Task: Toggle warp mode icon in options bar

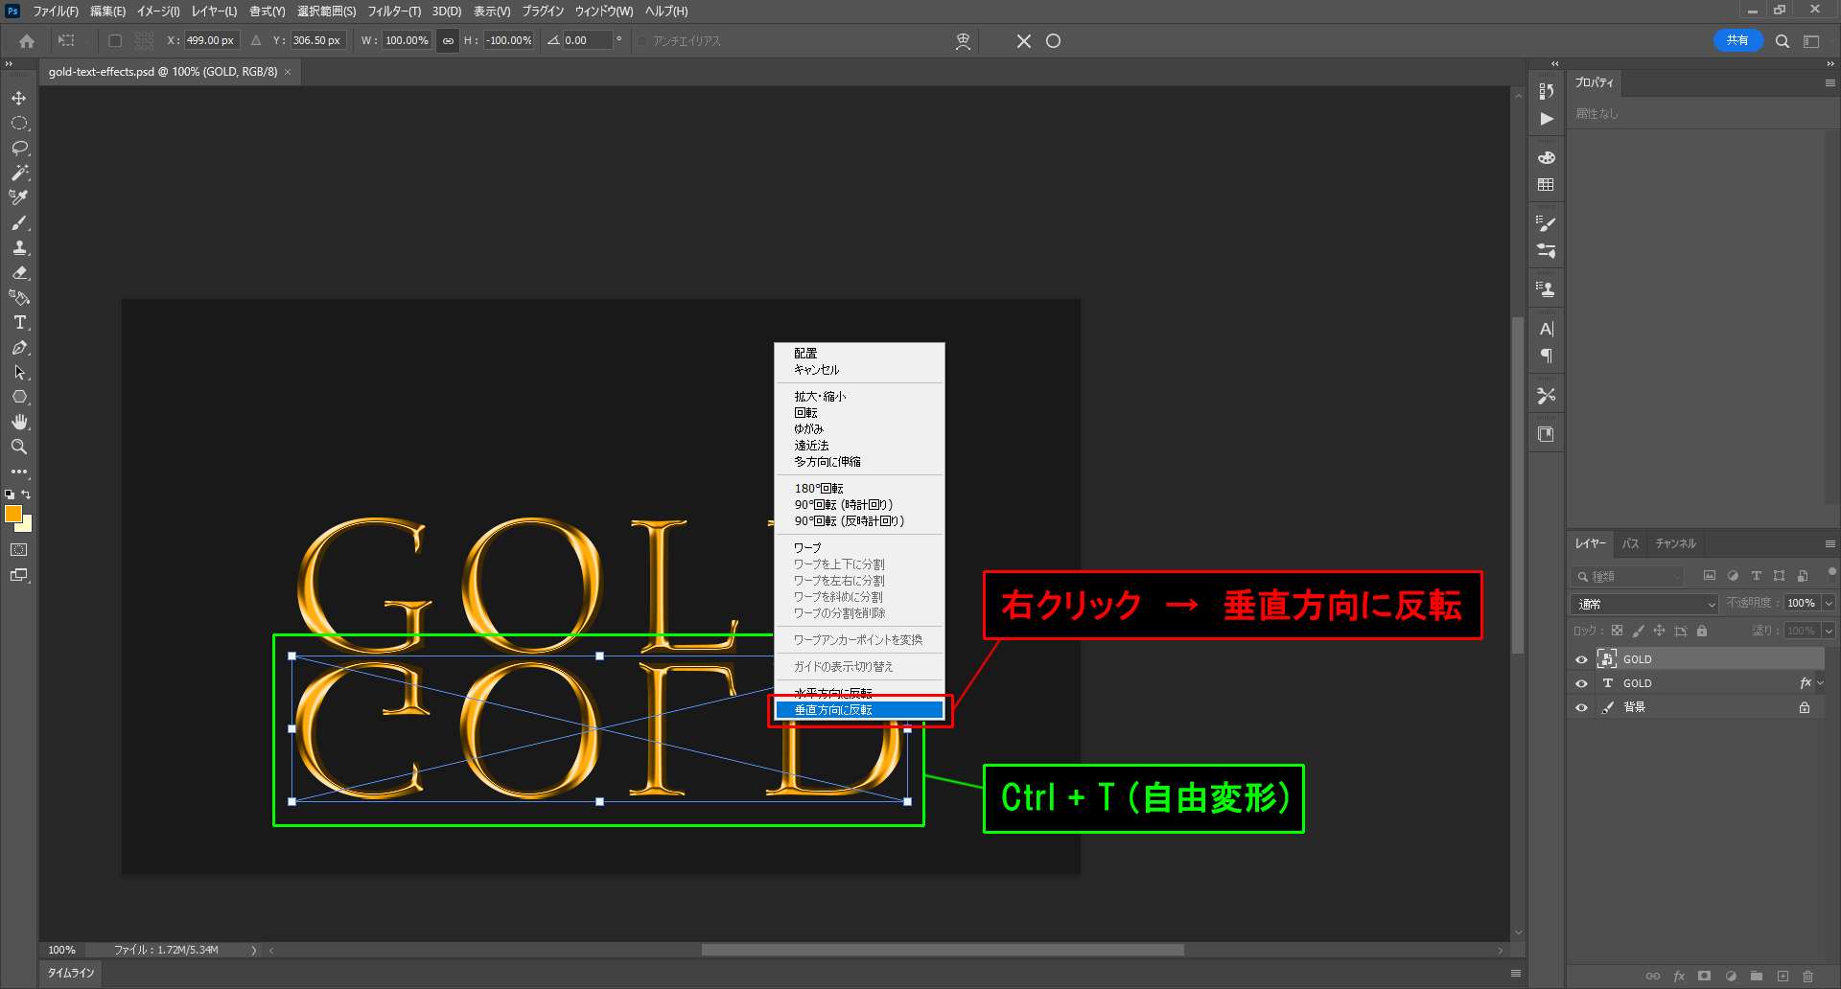Action: coord(963,41)
